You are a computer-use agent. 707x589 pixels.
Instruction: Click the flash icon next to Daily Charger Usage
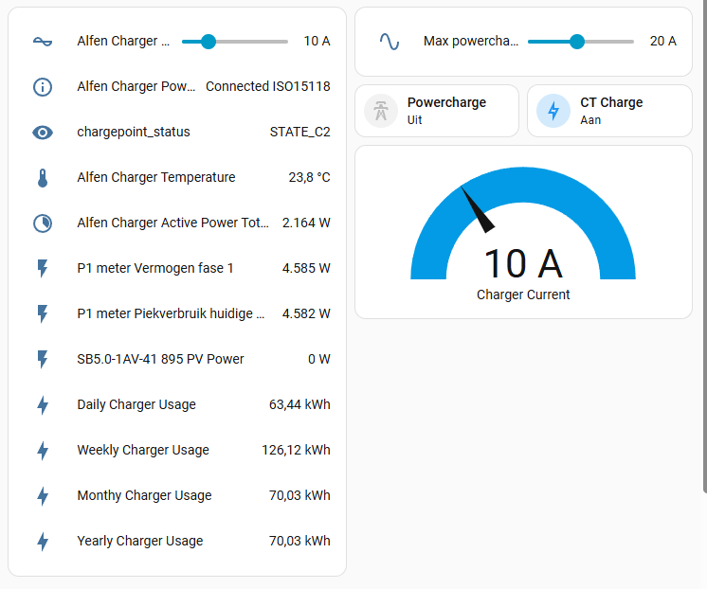[x=43, y=404]
